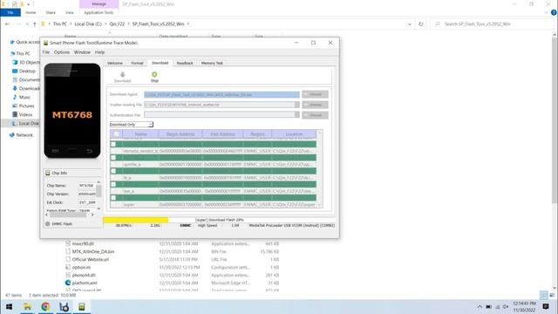Open the Window menu in Flash Tool
Image resolution: width=558 pixels, height=314 pixels.
(82, 52)
